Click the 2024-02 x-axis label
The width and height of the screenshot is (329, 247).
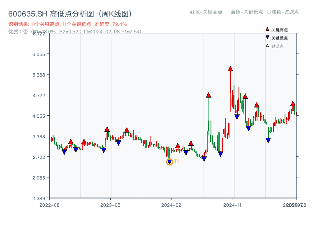pyautogui.click(x=171, y=205)
